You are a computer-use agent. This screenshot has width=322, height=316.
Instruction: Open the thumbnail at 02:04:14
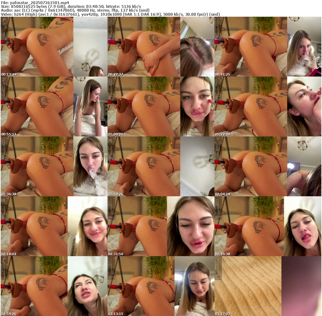coord(268,166)
